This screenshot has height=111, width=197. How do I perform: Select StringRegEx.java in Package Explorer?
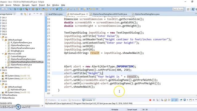pos(17,51)
